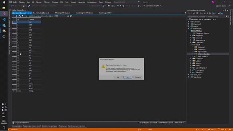Switch to MyRangeAttribute.cs tab
The width and height of the screenshot is (233, 131).
[63, 13]
